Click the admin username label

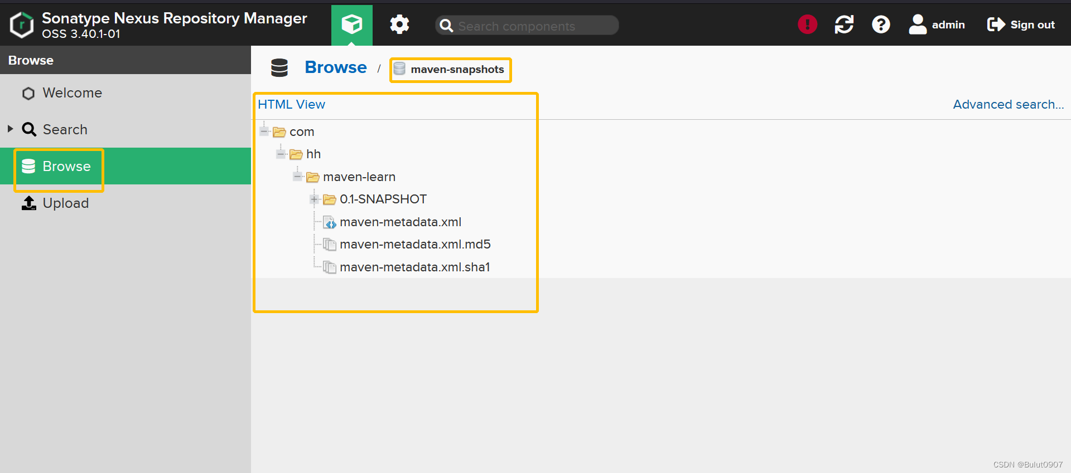pyautogui.click(x=948, y=25)
